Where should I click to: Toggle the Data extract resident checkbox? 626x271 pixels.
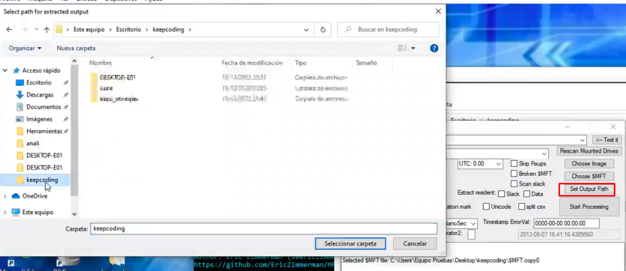(526, 193)
